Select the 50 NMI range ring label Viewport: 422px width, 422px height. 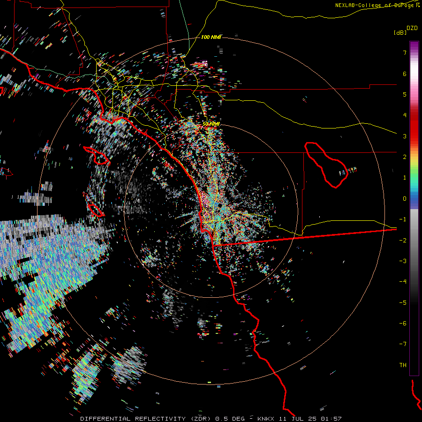click(211, 124)
